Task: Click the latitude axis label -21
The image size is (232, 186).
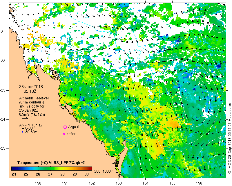Action: [3, 32]
